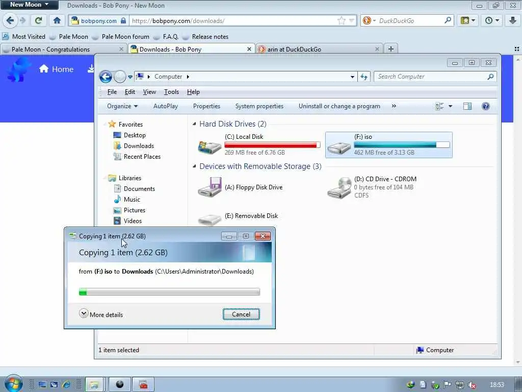Switch to Pale Moon - Congratulations tab
The width and height of the screenshot is (522, 392).
click(x=63, y=50)
